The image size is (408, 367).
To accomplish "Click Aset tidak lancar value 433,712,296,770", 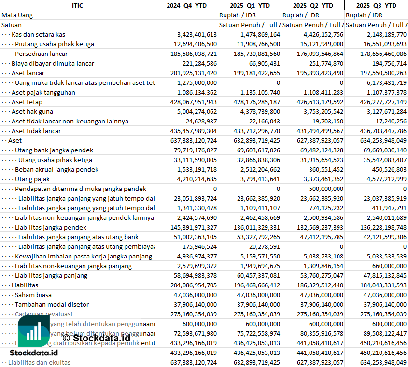I will (x=257, y=131).
